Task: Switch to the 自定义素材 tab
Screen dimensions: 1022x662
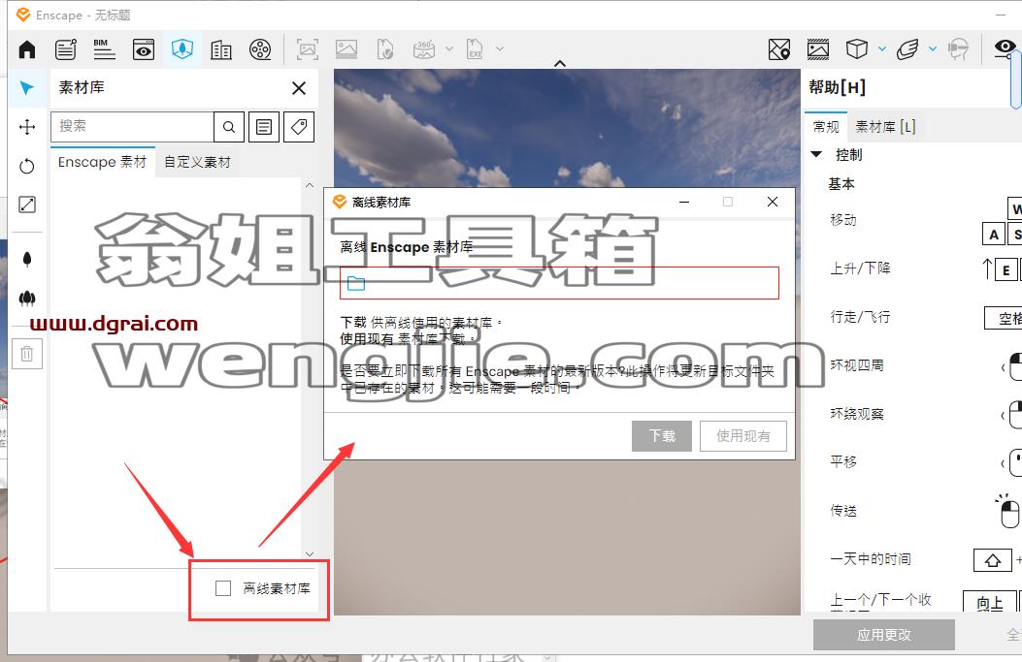Action: [197, 162]
